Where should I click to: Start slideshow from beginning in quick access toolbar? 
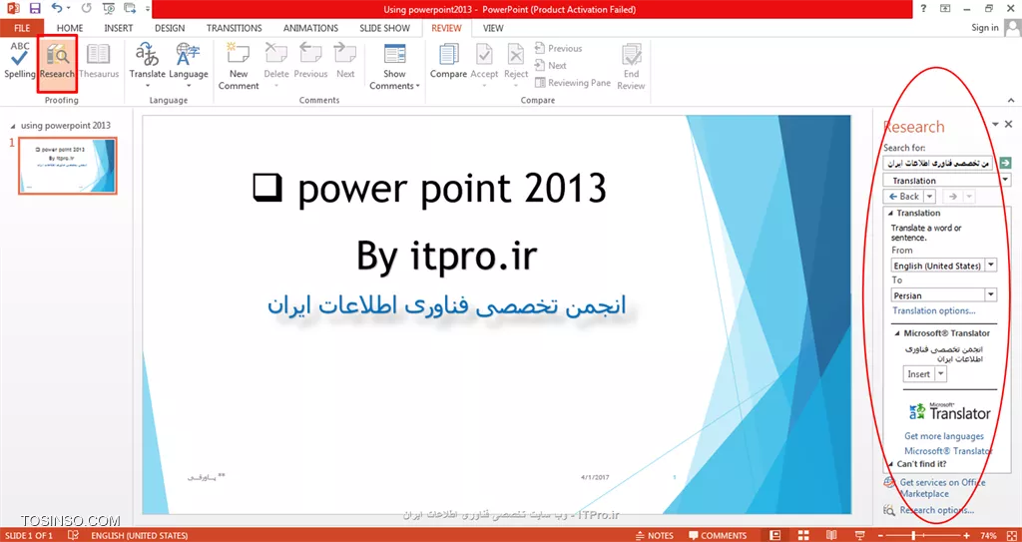(109, 9)
